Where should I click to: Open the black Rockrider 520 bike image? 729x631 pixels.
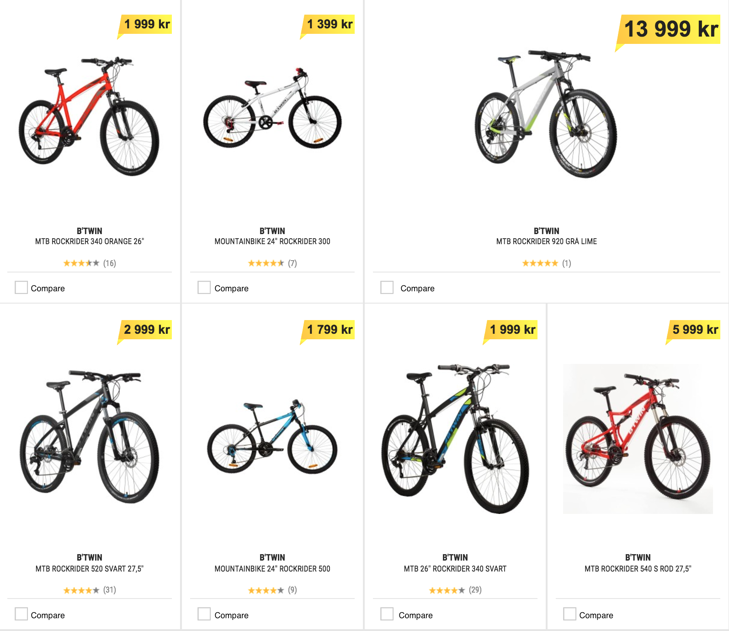[89, 437]
